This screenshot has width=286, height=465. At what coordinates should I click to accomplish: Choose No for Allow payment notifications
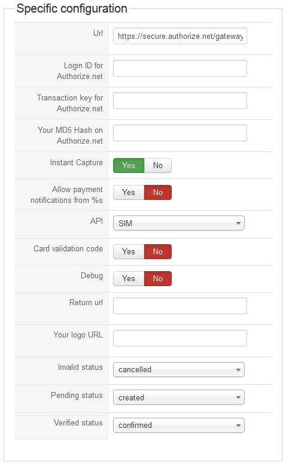158,193
